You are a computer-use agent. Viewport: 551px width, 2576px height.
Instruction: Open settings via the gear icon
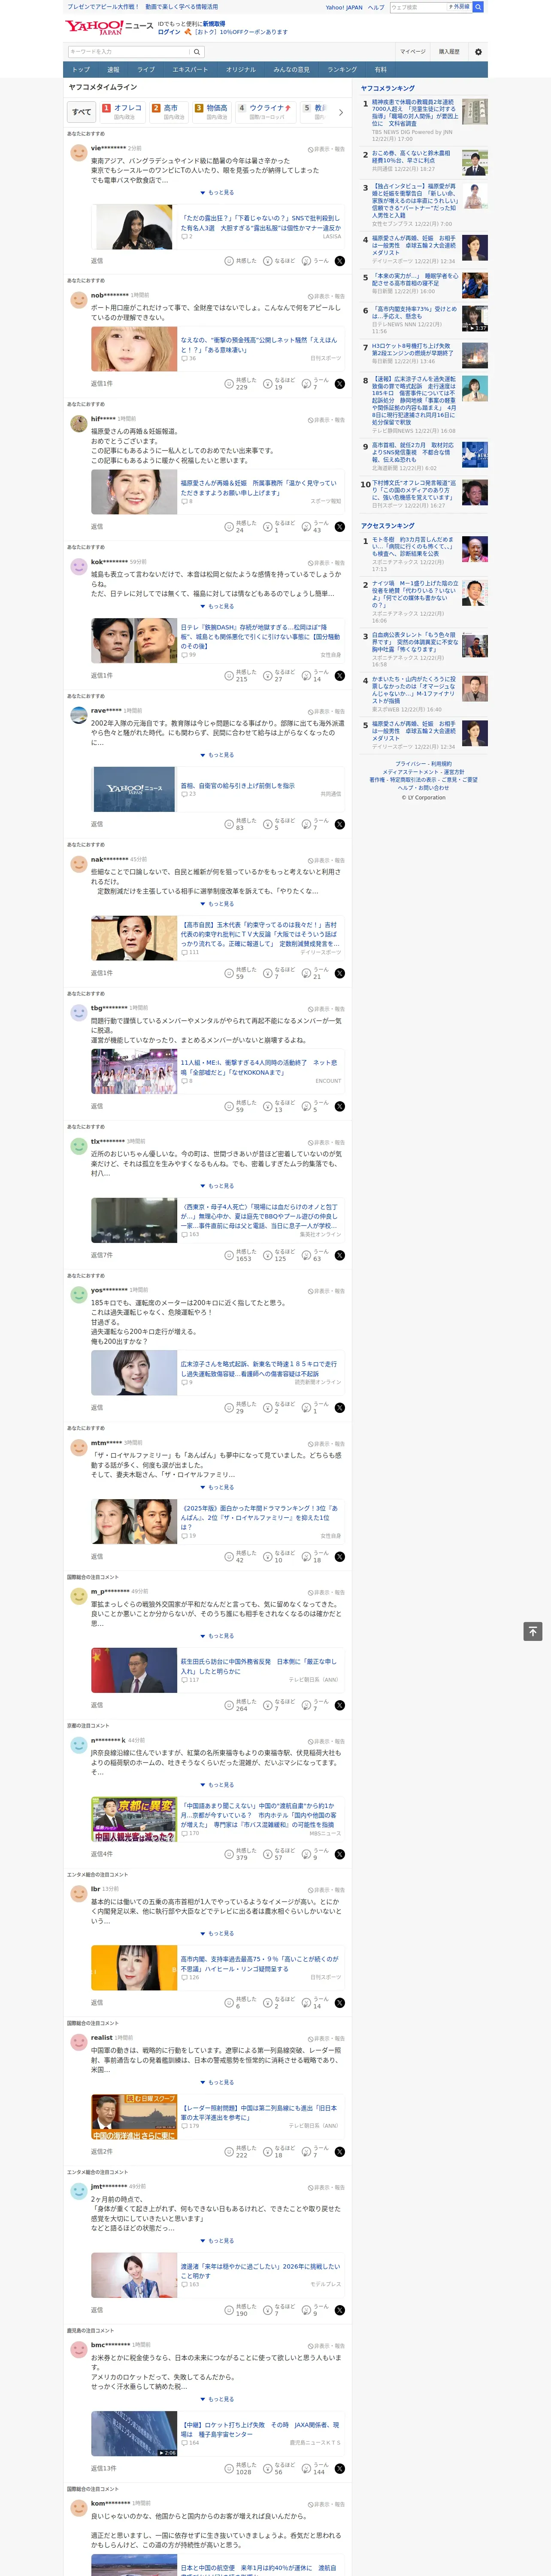478,52
